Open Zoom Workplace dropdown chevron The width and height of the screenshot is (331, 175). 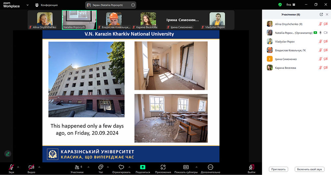click(x=27, y=5)
